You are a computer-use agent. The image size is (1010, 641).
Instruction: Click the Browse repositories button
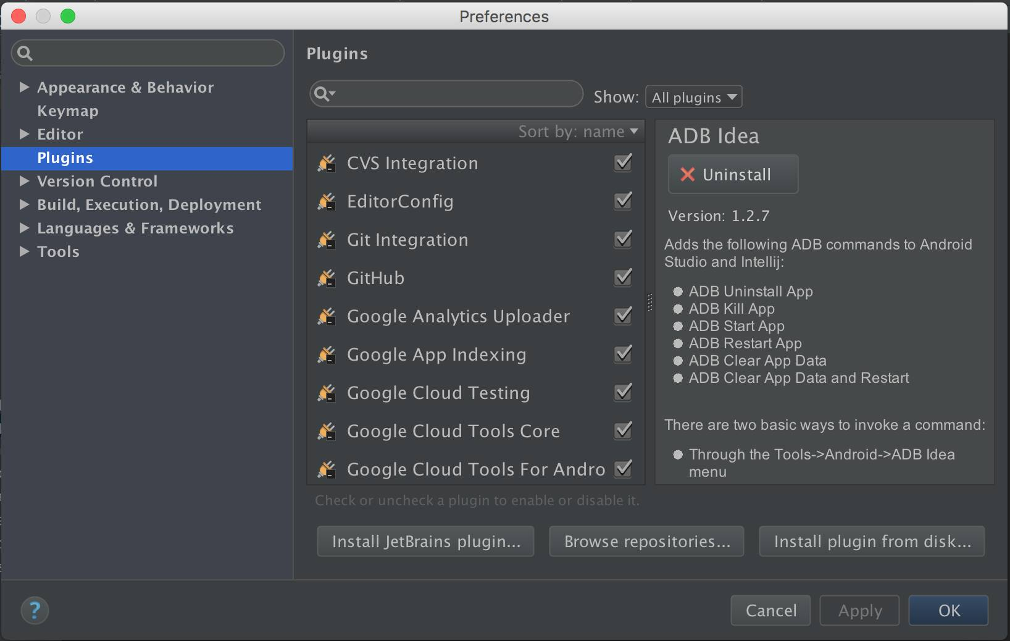(646, 542)
